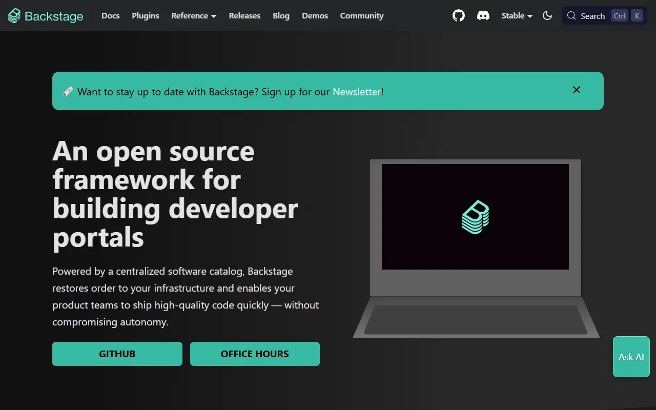The height and width of the screenshot is (410, 656).
Task: Toggle dark/light mode moon icon
Action: pos(547,16)
